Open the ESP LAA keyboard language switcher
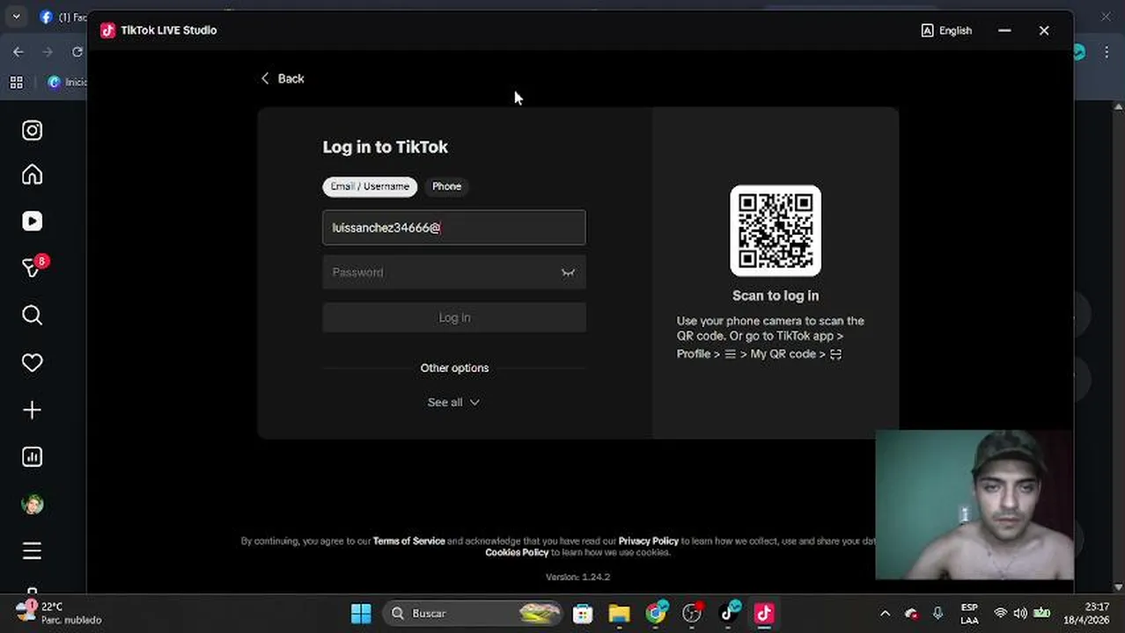1125x633 pixels. (x=969, y=614)
